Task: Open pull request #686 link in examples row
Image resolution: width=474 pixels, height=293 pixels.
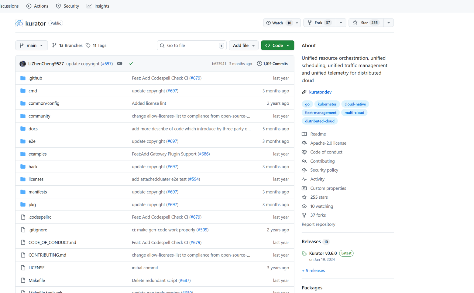Action: [204, 154]
